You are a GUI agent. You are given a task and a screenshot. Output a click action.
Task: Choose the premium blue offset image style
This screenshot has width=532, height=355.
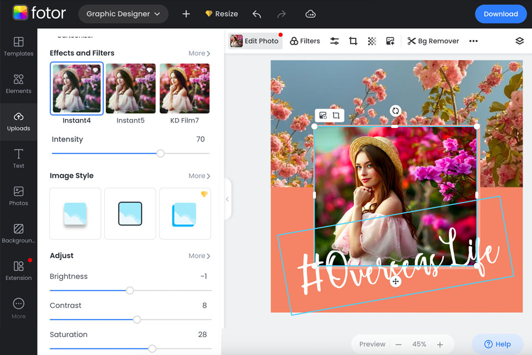tap(185, 214)
